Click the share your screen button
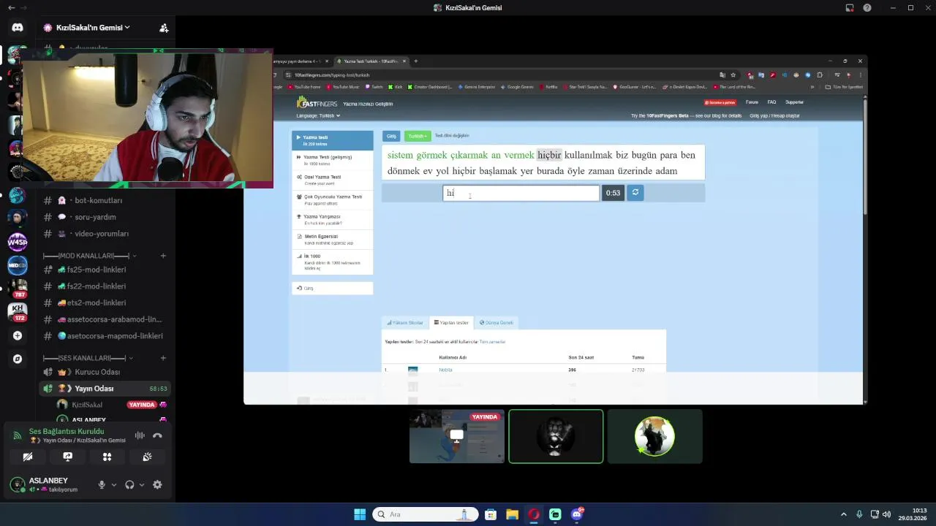936x526 pixels. pyautogui.click(x=67, y=457)
